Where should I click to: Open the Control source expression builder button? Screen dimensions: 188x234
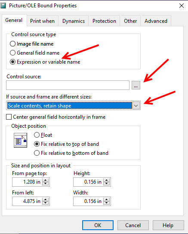click(x=136, y=85)
